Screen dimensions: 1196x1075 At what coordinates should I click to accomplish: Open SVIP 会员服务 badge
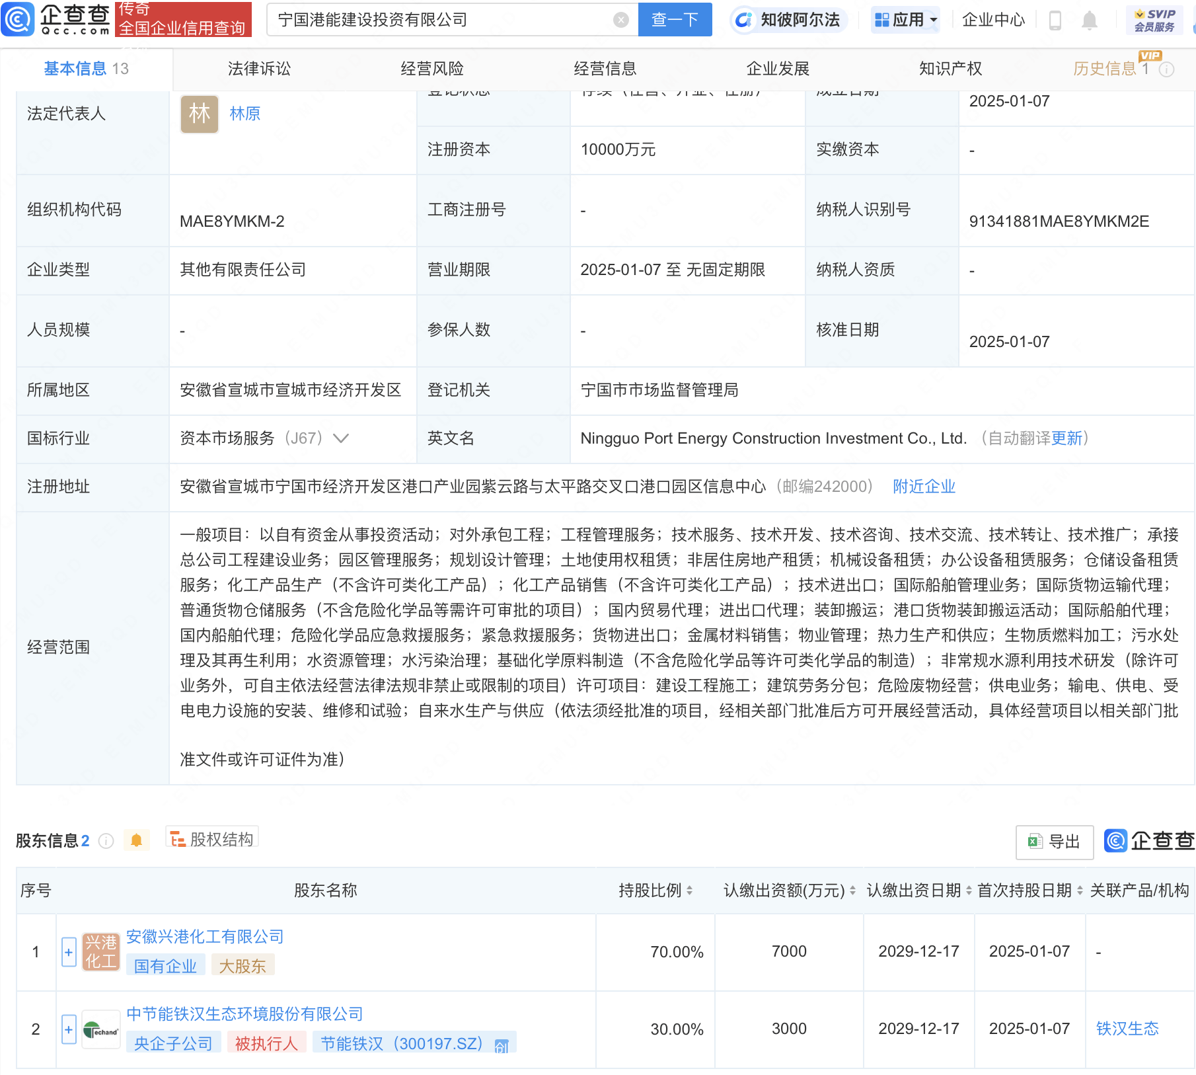click(x=1154, y=20)
